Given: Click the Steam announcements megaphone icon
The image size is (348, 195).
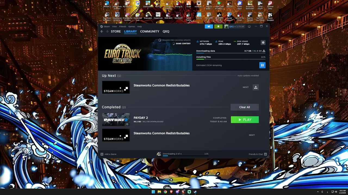Looking at the screenshot, I should point(209,27).
